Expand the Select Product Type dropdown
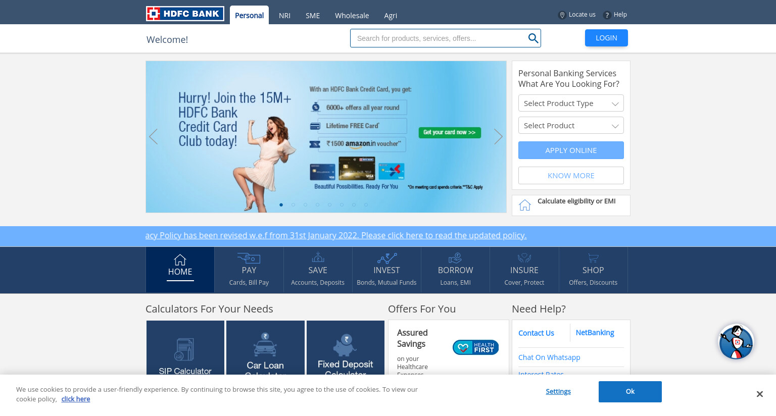The image size is (776, 416). tap(571, 103)
